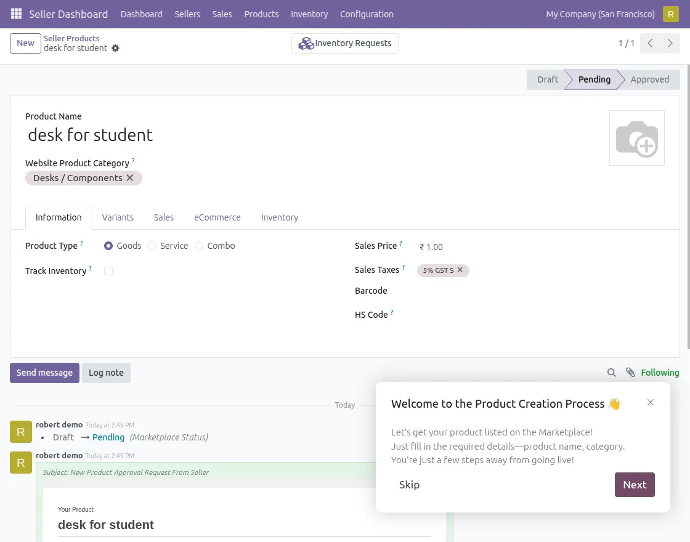The width and height of the screenshot is (690, 542).
Task: Click the paperclip attachments icon
Action: click(630, 373)
